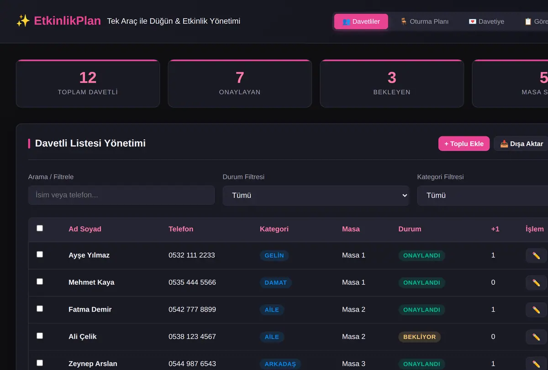Screen dimensions: 548x370
Task: Open the Bekleyen stat card
Action: tap(392, 83)
